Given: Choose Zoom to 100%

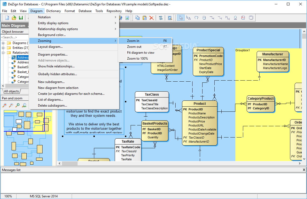Looking at the screenshot, I should tap(145, 58).
